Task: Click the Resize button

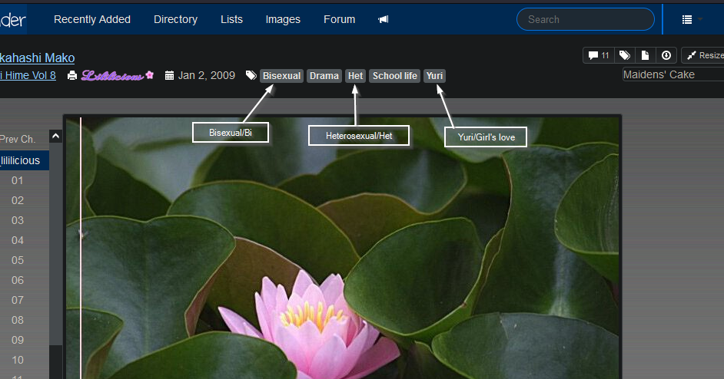Action: tap(702, 55)
